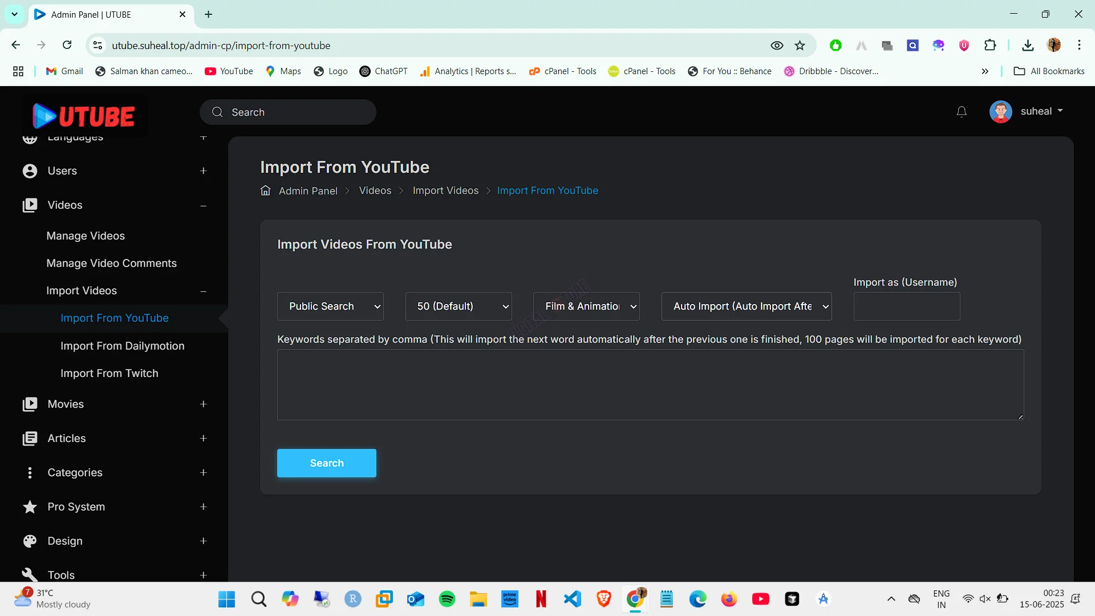Select Import From YouTube menu item
Screen dimensions: 1095x616
(115, 318)
